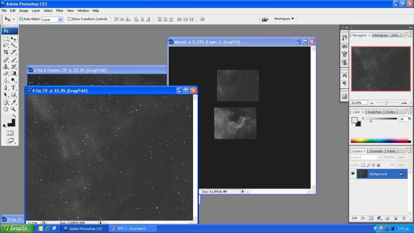This screenshot has height=233, width=414.
Task: Hide the Background layer eye icon
Action: coord(353,174)
